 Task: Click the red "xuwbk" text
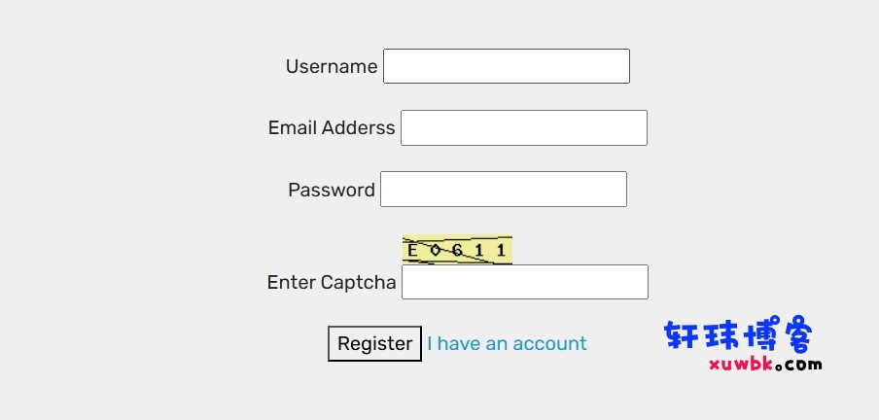tap(741, 365)
